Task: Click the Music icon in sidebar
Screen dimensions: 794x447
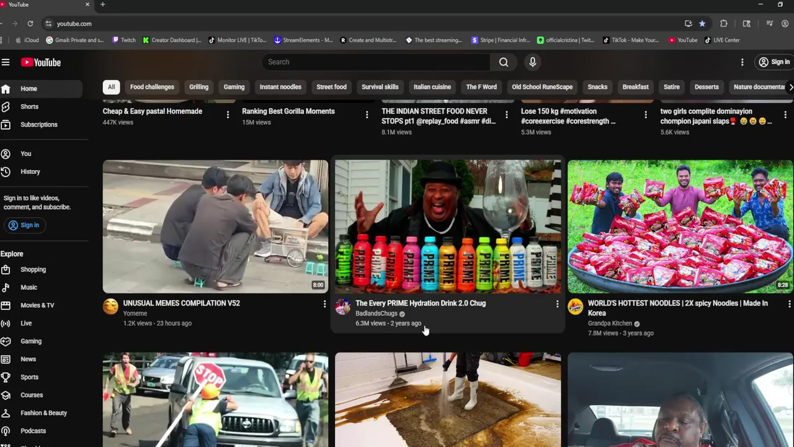Action: (x=6, y=287)
